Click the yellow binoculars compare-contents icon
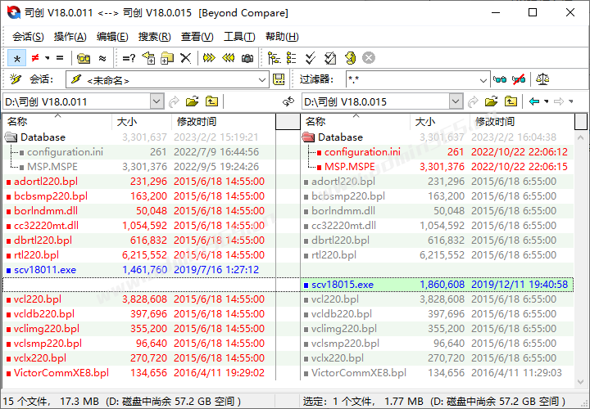Screen dimensions: 590x409 pos(84,58)
